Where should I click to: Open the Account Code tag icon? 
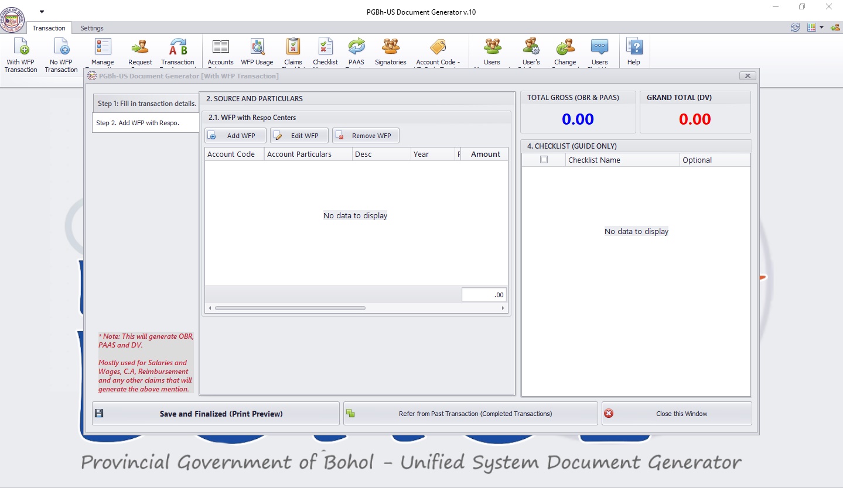click(x=438, y=53)
